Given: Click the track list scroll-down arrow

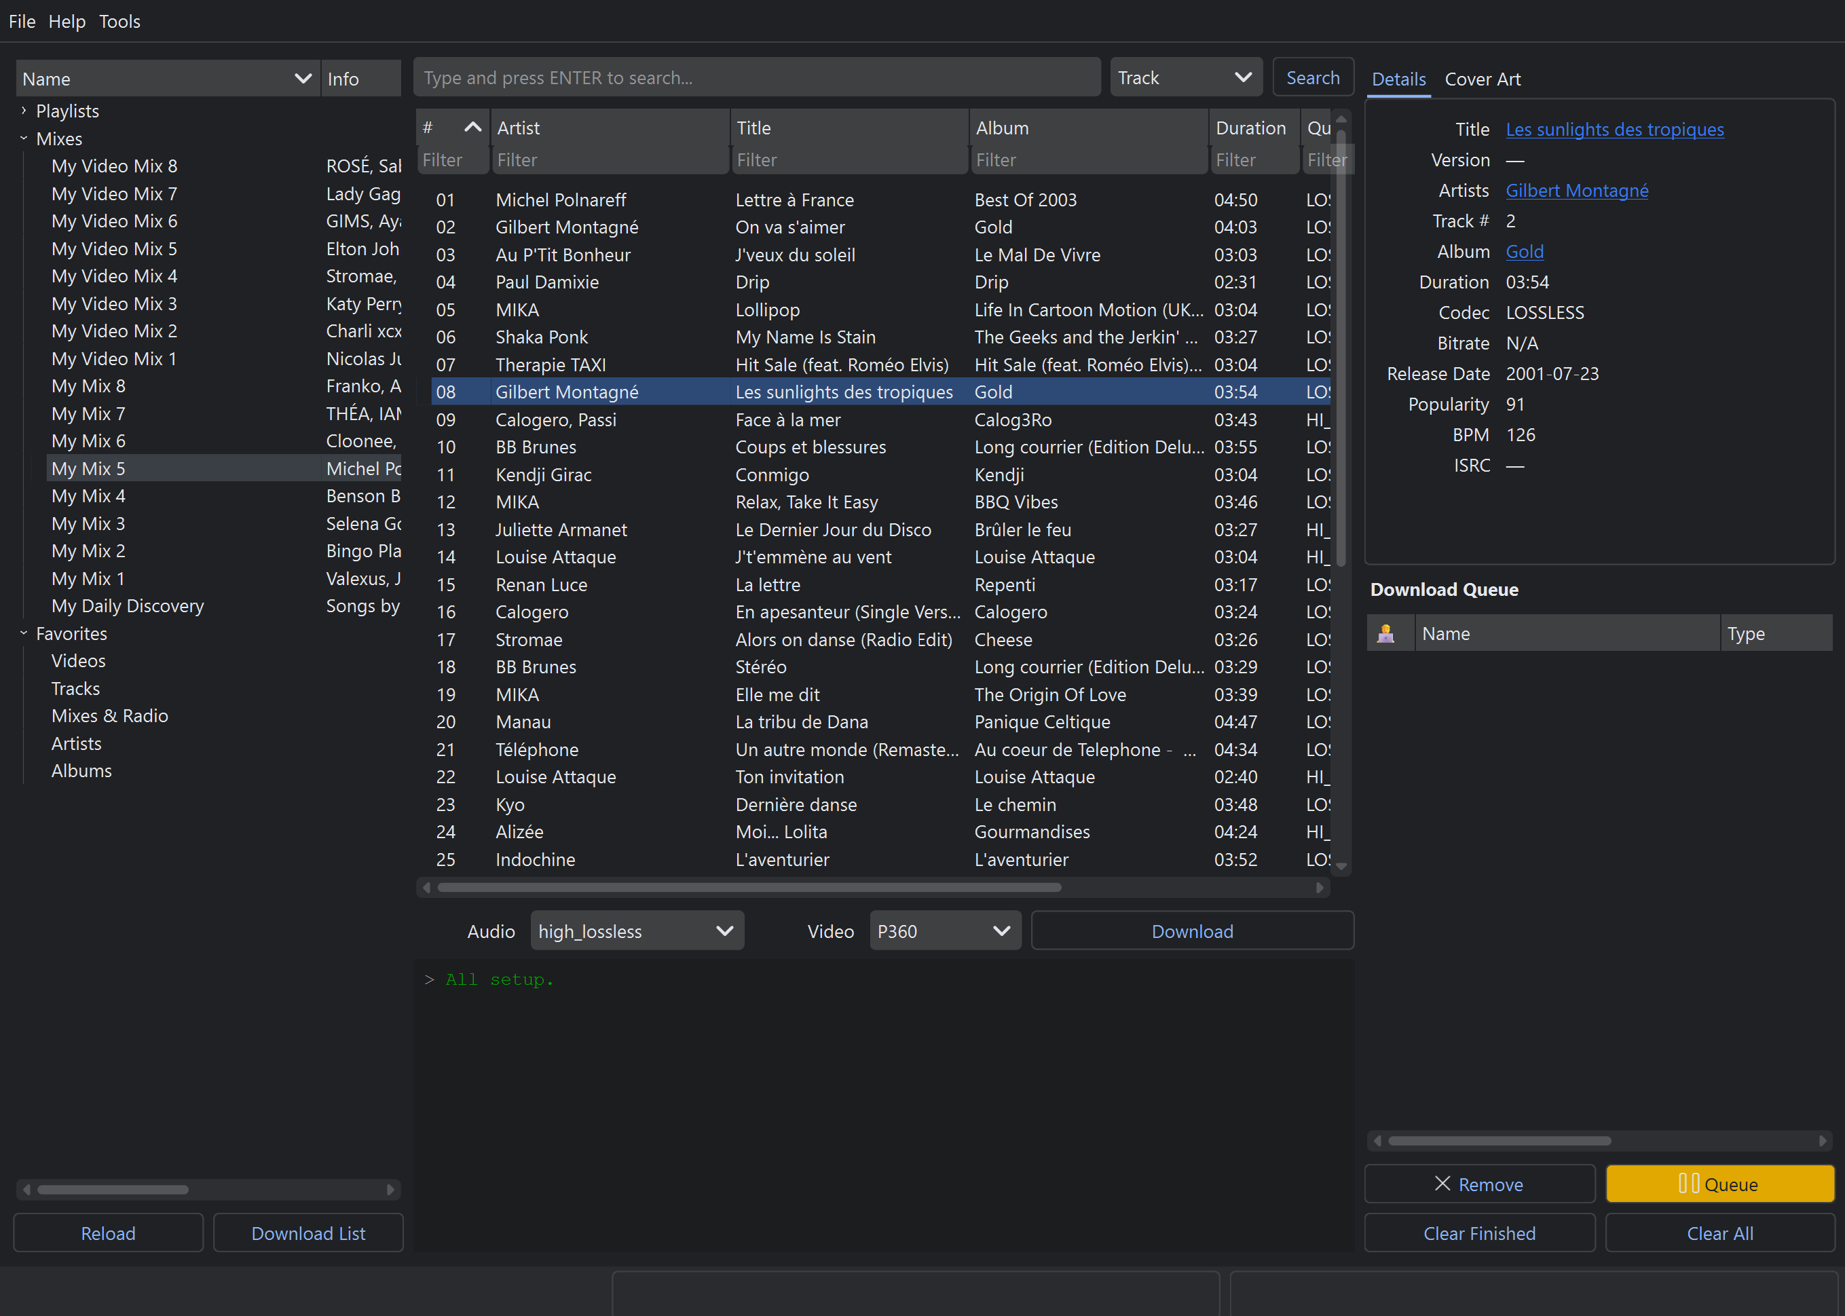Looking at the screenshot, I should [1341, 865].
